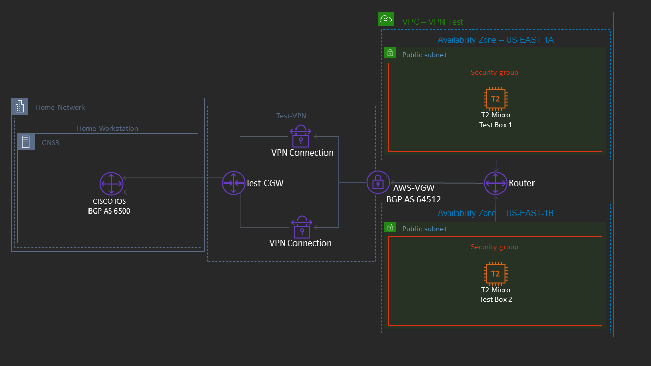Select the VPC cloud icon for VPN-Test
Image resolution: width=651 pixels, height=366 pixels.
coord(386,19)
